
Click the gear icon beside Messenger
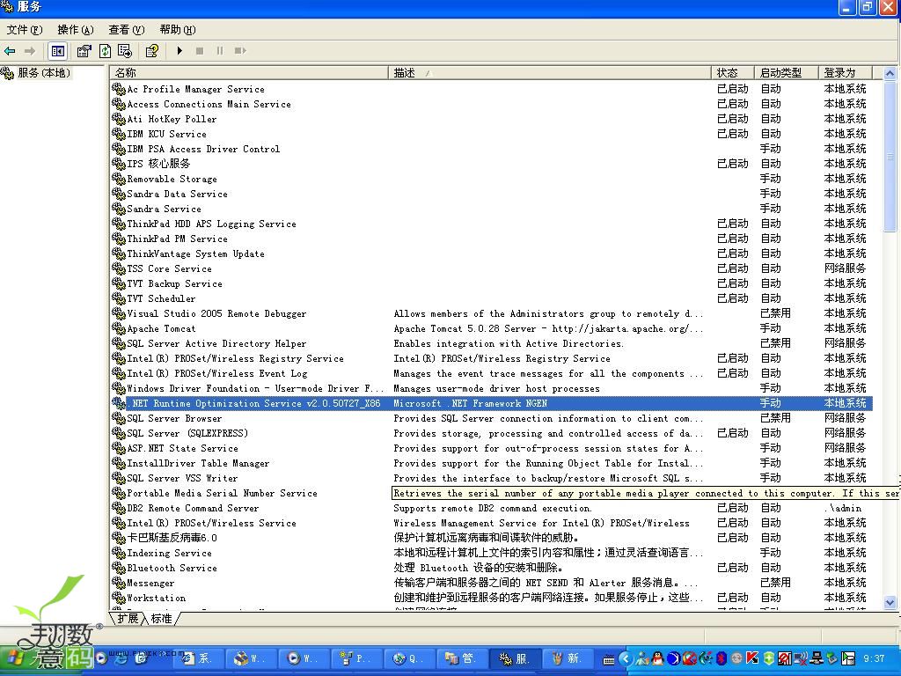click(119, 583)
